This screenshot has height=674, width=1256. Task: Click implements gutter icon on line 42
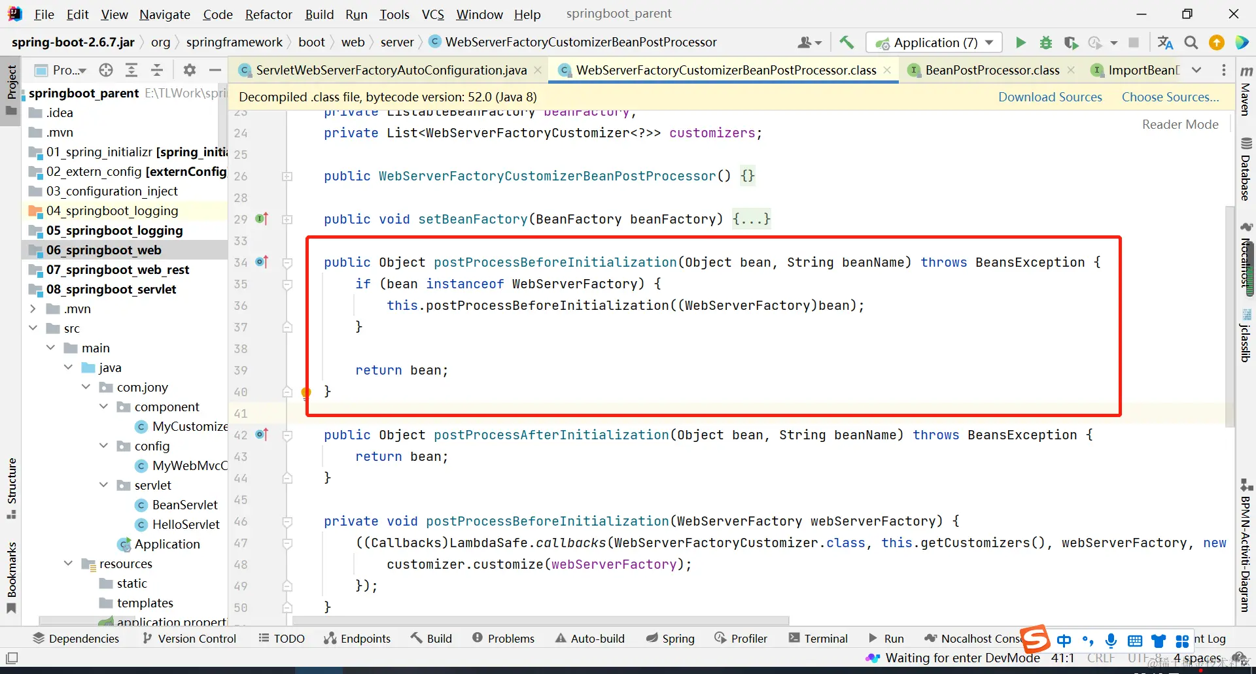(262, 435)
